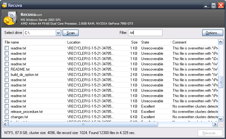Image resolution: width=226 pixels, height=139 pixels.
Task: Click the horizontal scrollbar right arrow
Action: coord(215,124)
